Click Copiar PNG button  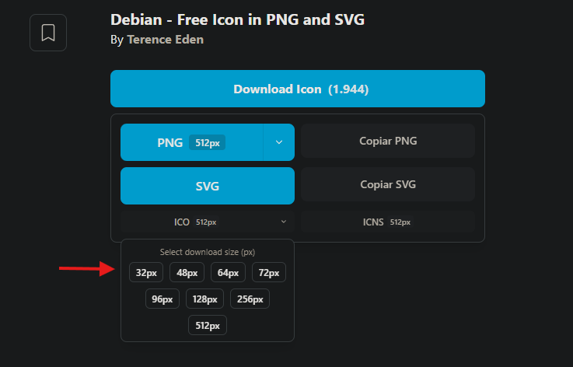[388, 142]
